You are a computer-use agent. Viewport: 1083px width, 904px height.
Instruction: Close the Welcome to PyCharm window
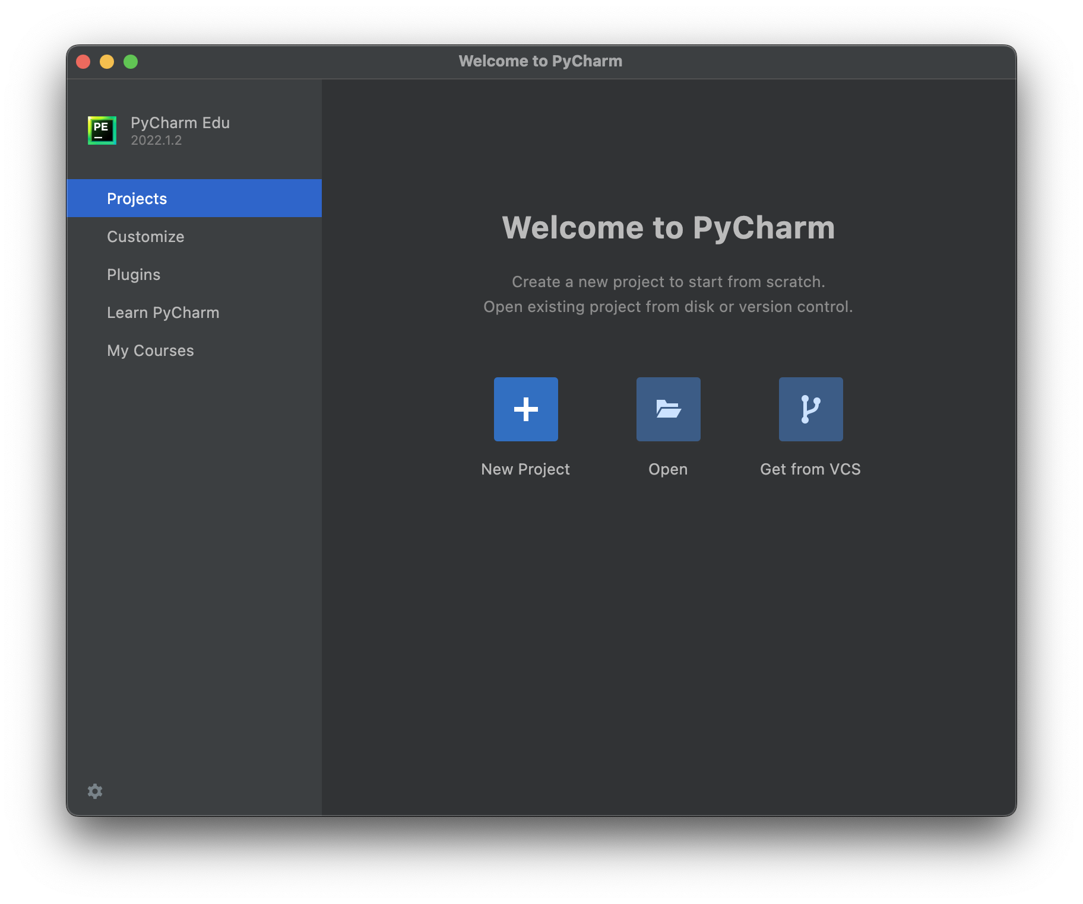click(x=83, y=62)
